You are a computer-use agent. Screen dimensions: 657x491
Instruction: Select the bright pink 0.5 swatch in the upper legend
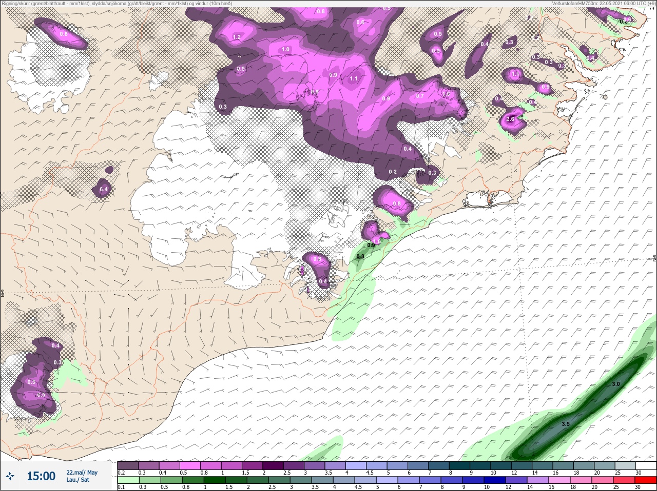click(x=190, y=465)
